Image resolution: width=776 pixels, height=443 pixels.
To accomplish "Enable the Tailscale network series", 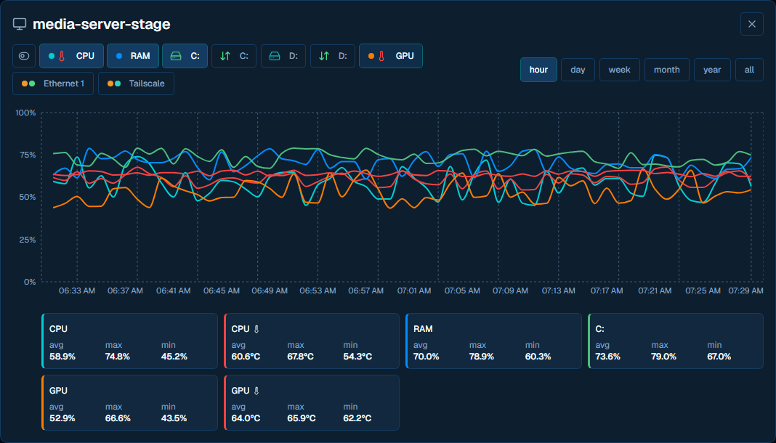I will [x=136, y=84].
